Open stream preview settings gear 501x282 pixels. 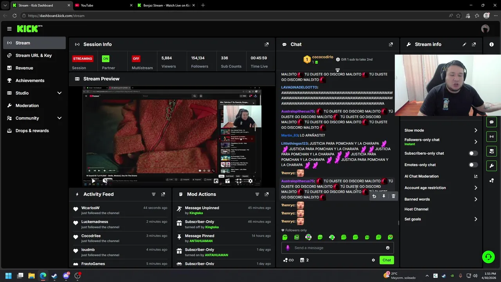250,181
